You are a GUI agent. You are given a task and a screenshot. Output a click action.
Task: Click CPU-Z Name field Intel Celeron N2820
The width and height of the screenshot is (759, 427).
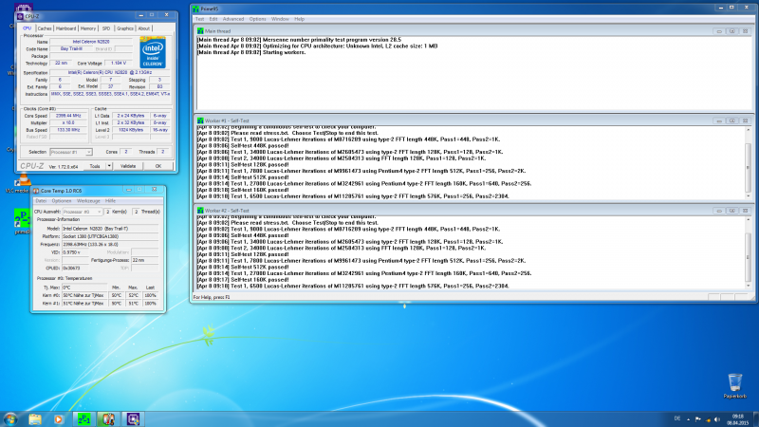click(91, 42)
